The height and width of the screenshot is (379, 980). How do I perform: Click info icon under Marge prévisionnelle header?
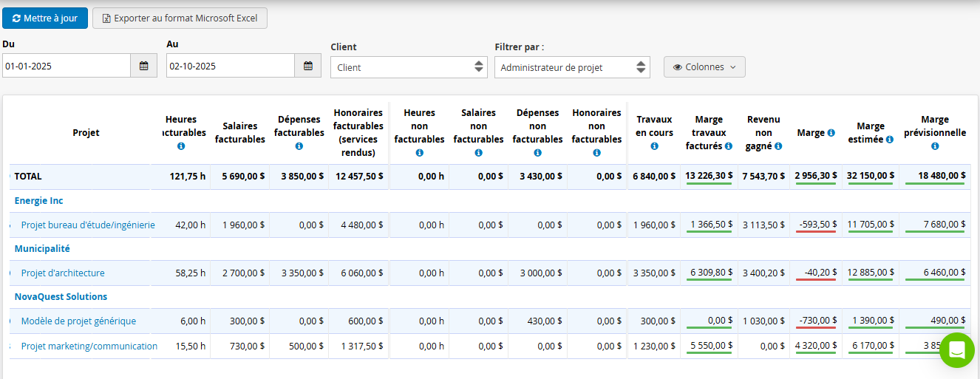(935, 146)
